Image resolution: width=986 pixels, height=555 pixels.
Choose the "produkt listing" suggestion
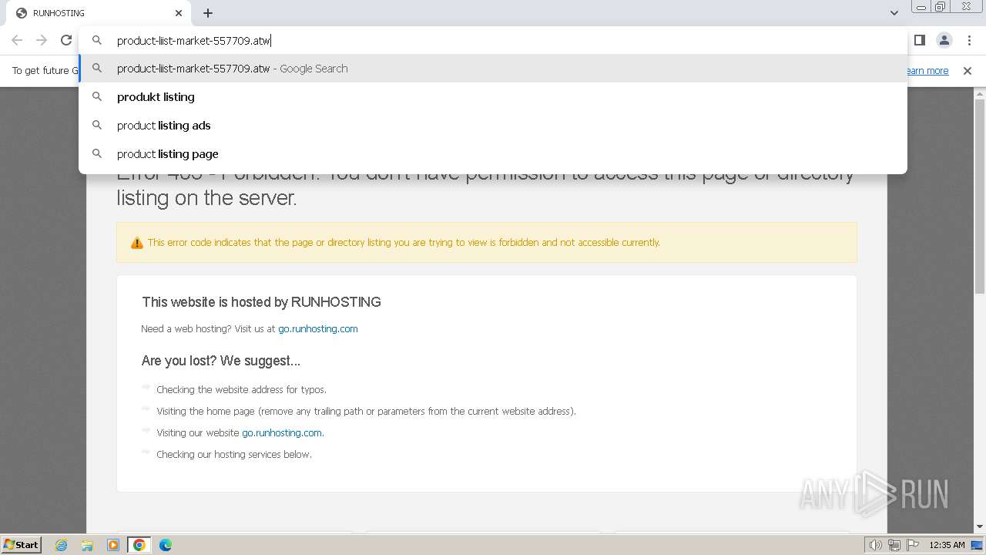(x=493, y=97)
